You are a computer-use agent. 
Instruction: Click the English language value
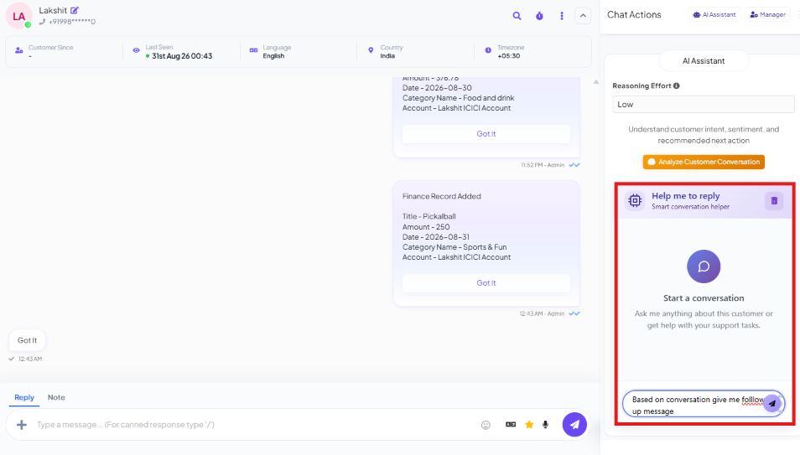pyautogui.click(x=273, y=56)
